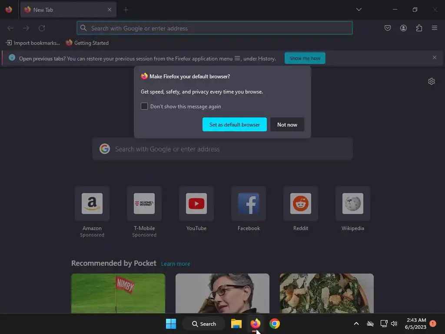
Task: Focus the top address bar field
Action: coord(215,28)
